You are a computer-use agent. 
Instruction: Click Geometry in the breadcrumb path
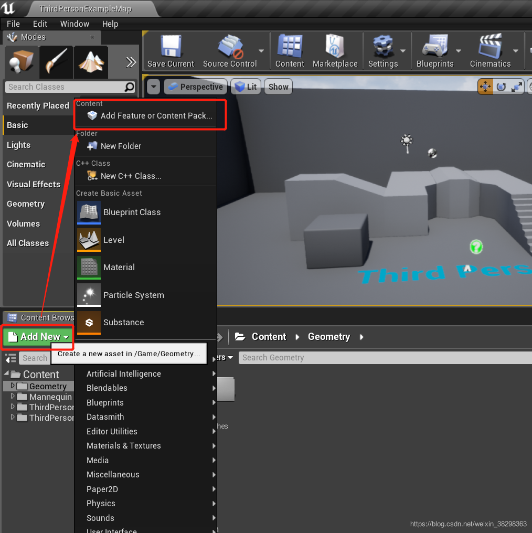pos(329,337)
